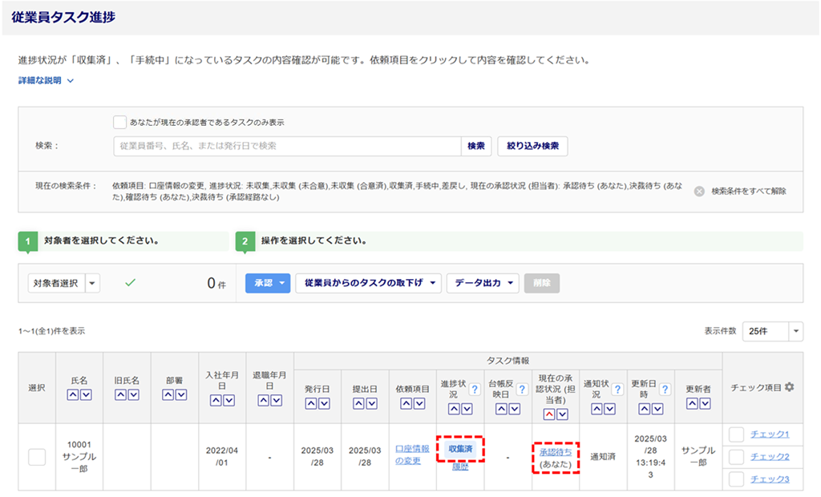821x497 pixels.
Task: Click the employee search input field
Action: pyautogui.click(x=285, y=146)
